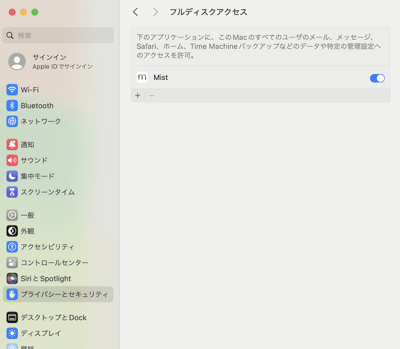The height and width of the screenshot is (349, 400).
Task: Open ネットワーク sidebar label
Action: [41, 121]
